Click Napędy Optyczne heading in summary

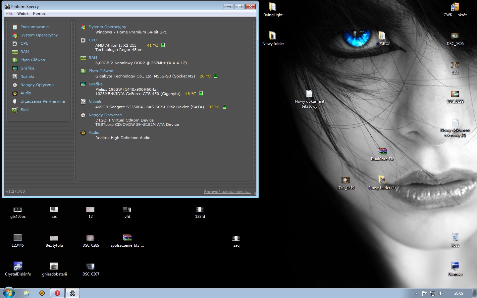click(x=105, y=115)
